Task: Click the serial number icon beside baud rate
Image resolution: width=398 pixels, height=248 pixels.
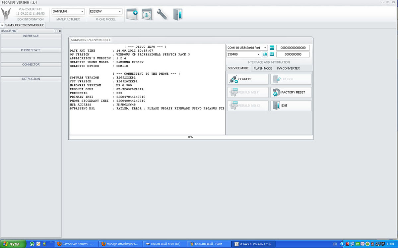Action: (272, 55)
